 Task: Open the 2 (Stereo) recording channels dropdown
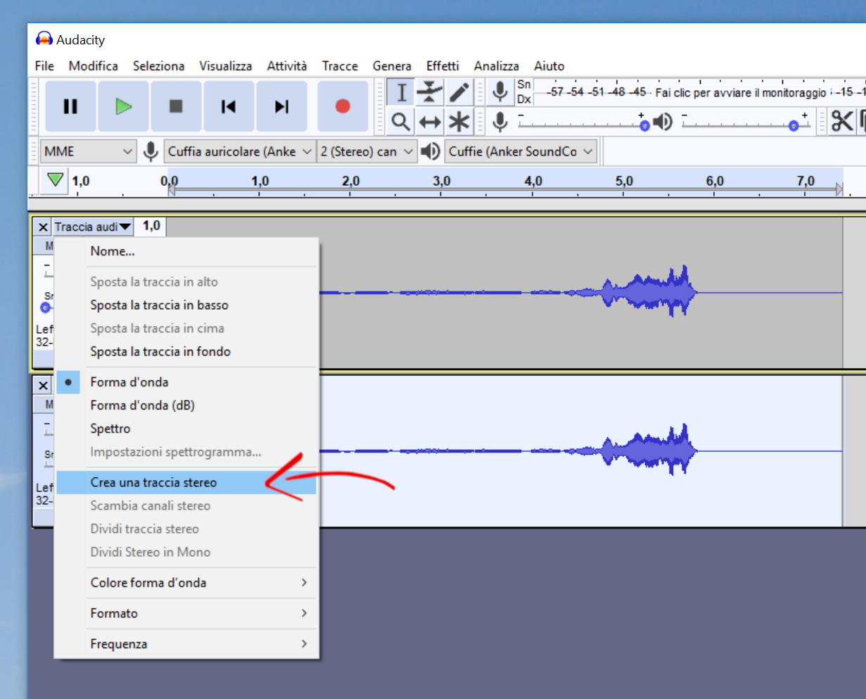(x=367, y=151)
